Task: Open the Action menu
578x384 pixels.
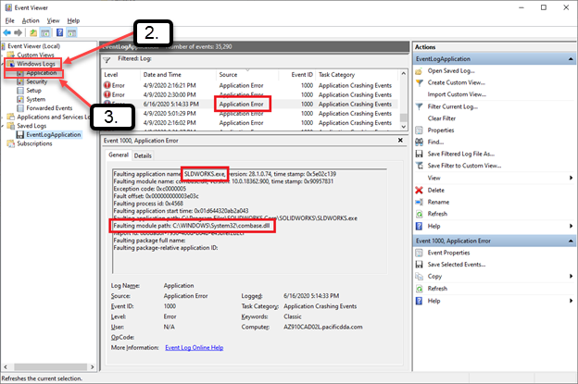Action: [31, 20]
